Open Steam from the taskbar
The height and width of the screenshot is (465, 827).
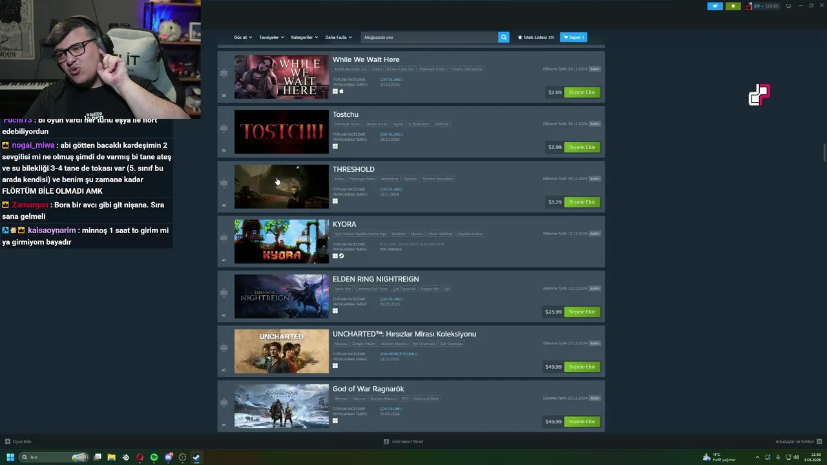(x=196, y=457)
